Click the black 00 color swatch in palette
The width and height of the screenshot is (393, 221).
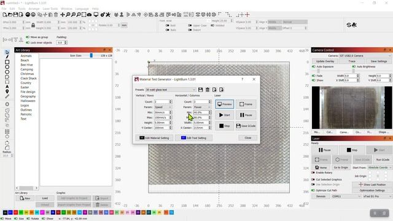5,212
